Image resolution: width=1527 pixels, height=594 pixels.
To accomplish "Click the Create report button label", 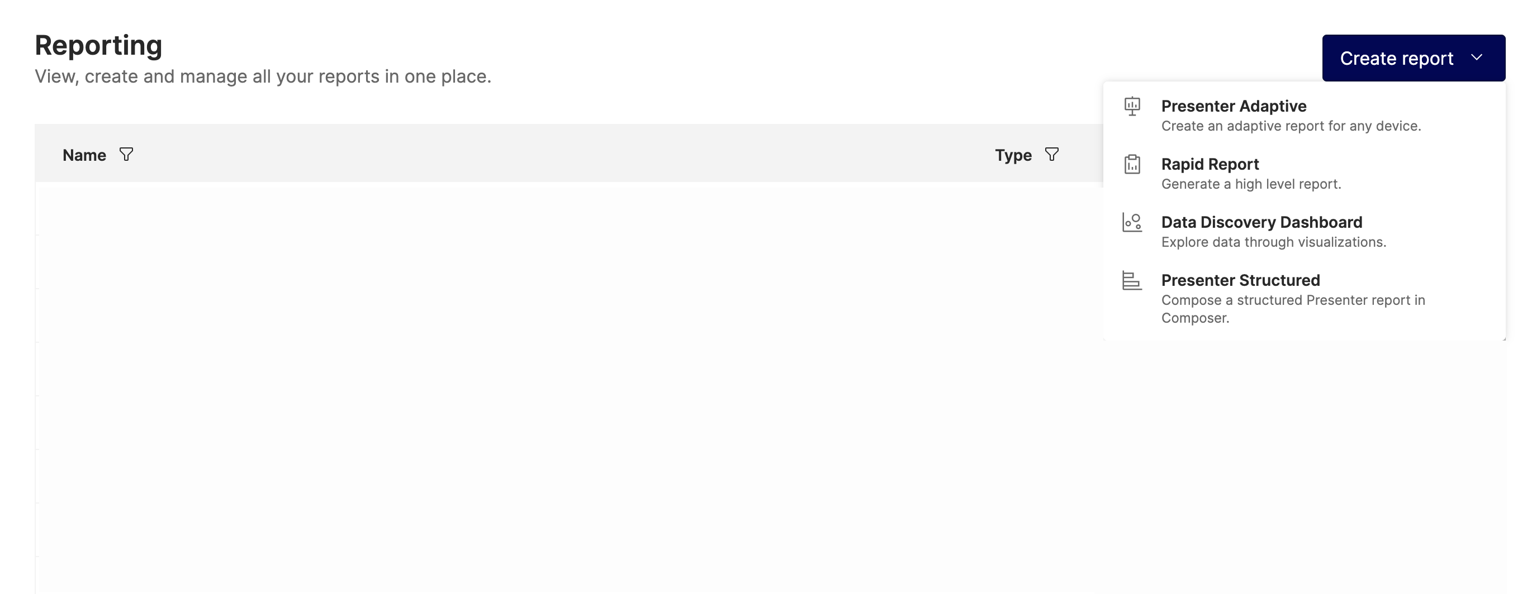I will click(1396, 58).
